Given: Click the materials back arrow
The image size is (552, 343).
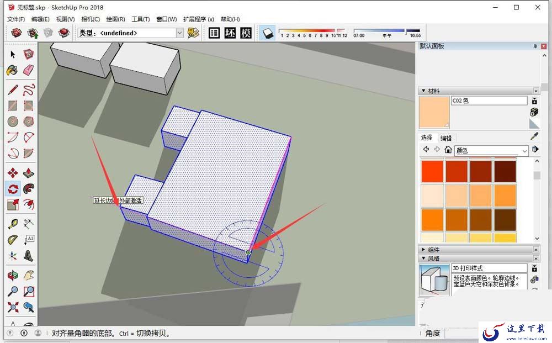Looking at the screenshot, I should click(x=426, y=149).
